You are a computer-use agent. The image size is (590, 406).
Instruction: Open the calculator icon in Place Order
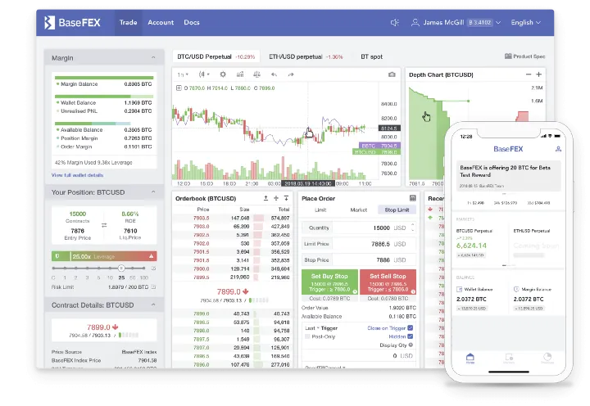click(412, 198)
